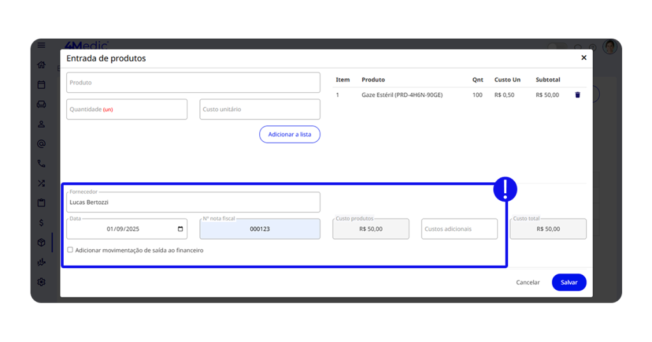
Task: Focus the Nº nota fiscal field
Action: click(x=260, y=229)
